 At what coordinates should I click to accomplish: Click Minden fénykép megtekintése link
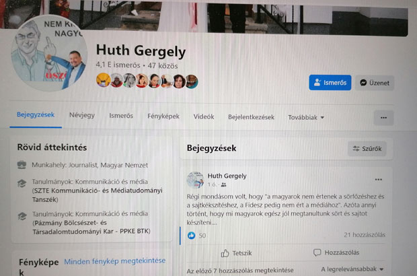tap(115, 261)
